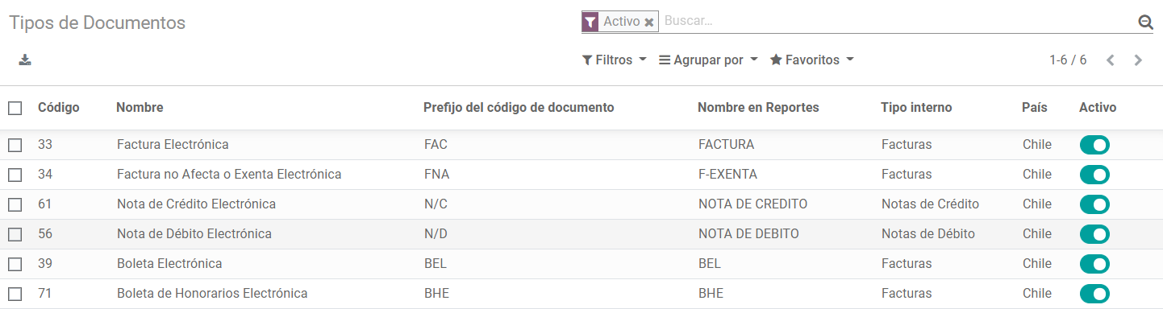This screenshot has width=1163, height=309.
Task: Open Factura no Afecta o Exenta record
Action: [229, 175]
